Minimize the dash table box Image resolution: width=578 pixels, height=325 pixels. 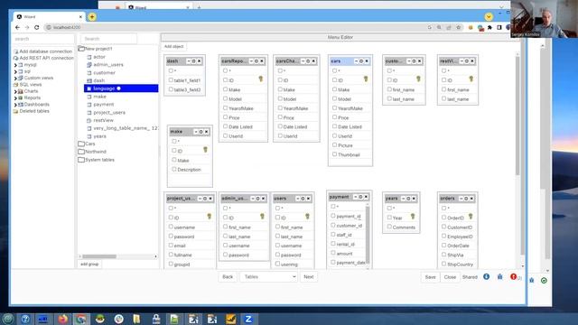point(189,61)
